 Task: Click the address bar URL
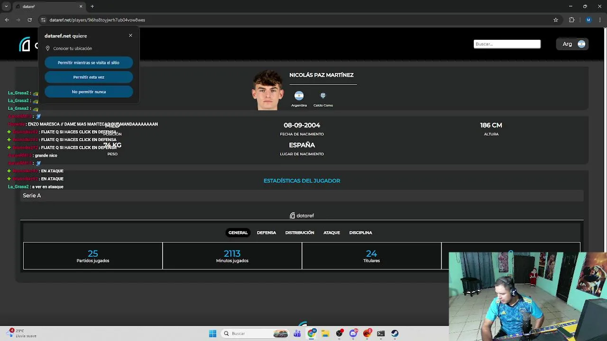pyautogui.click(x=97, y=20)
